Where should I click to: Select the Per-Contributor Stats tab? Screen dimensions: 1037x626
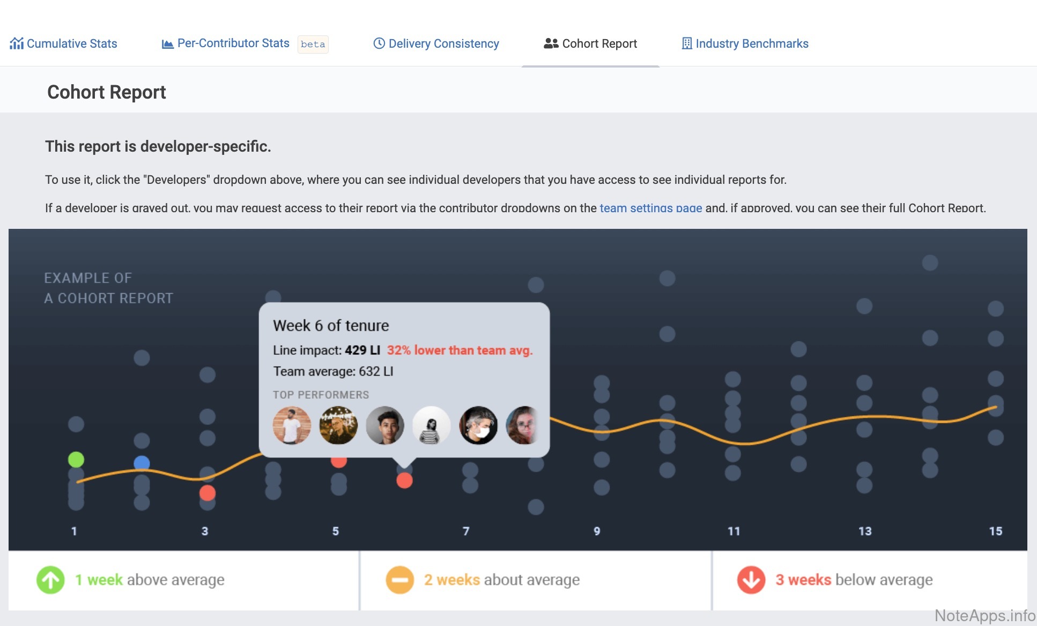[x=233, y=43]
